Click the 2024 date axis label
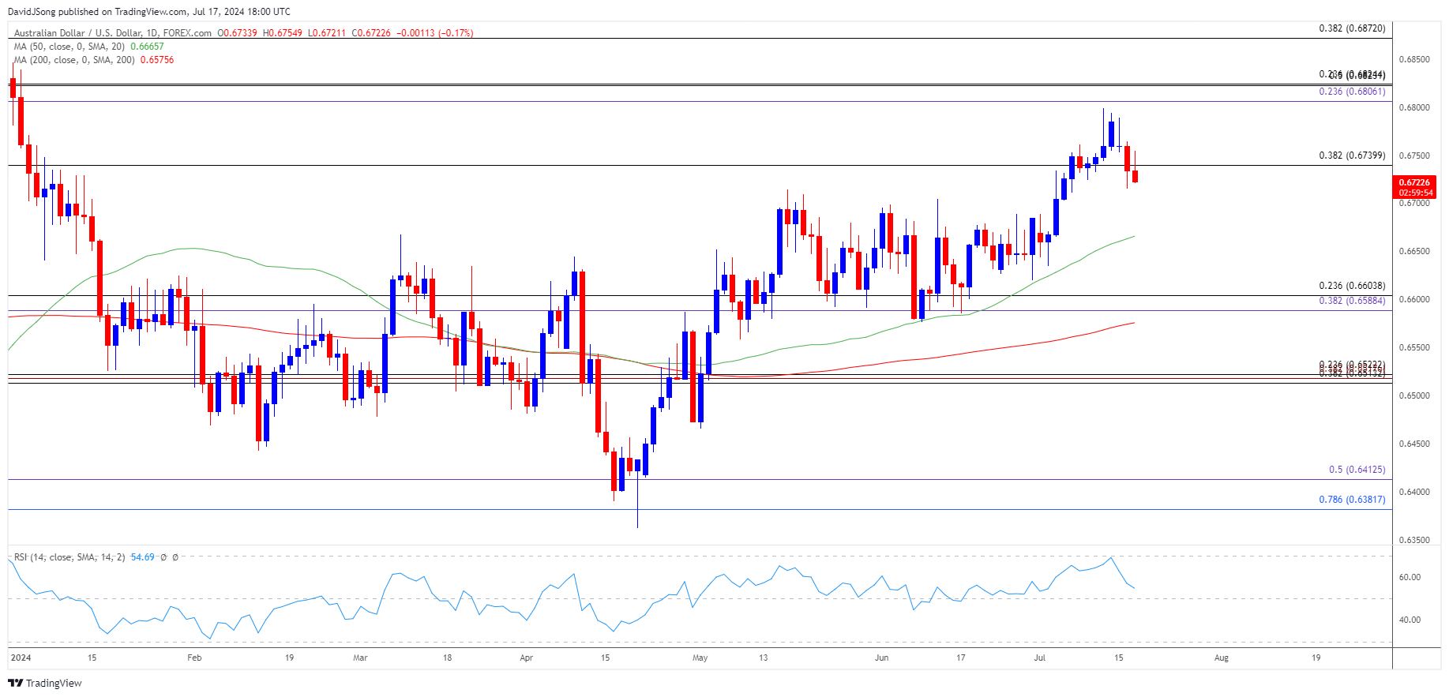 [x=21, y=658]
